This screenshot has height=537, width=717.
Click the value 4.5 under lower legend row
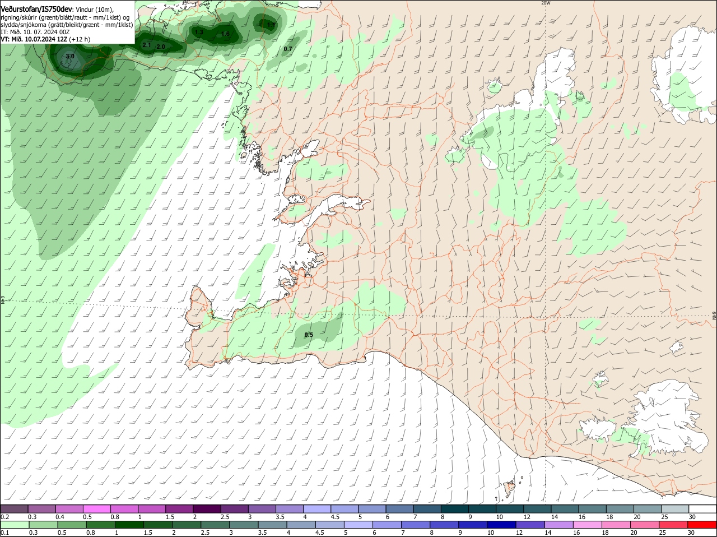(319, 533)
